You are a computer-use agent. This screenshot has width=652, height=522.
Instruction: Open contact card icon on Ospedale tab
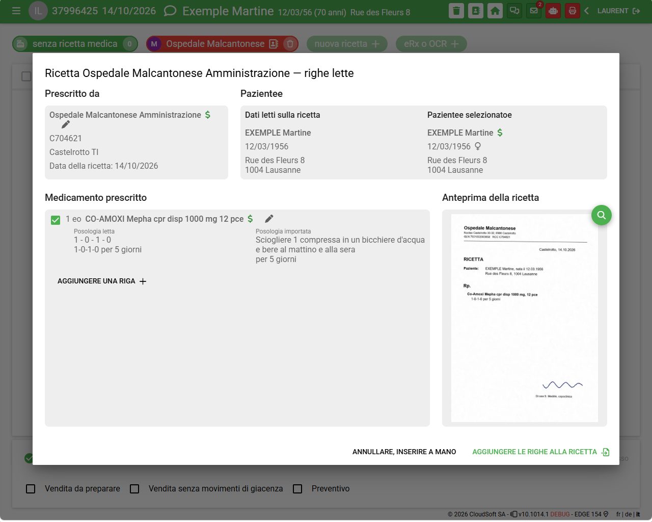tap(274, 44)
